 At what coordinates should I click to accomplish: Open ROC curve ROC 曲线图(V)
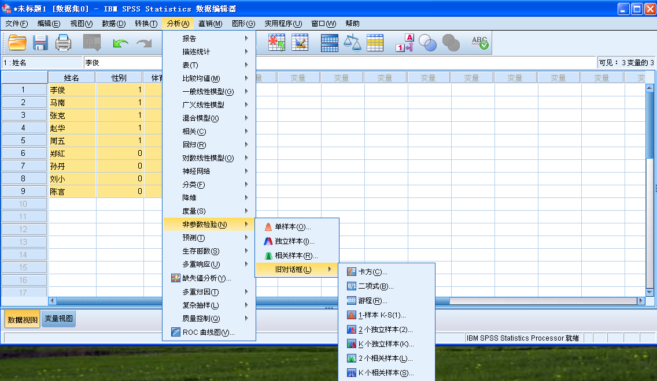pos(209,333)
